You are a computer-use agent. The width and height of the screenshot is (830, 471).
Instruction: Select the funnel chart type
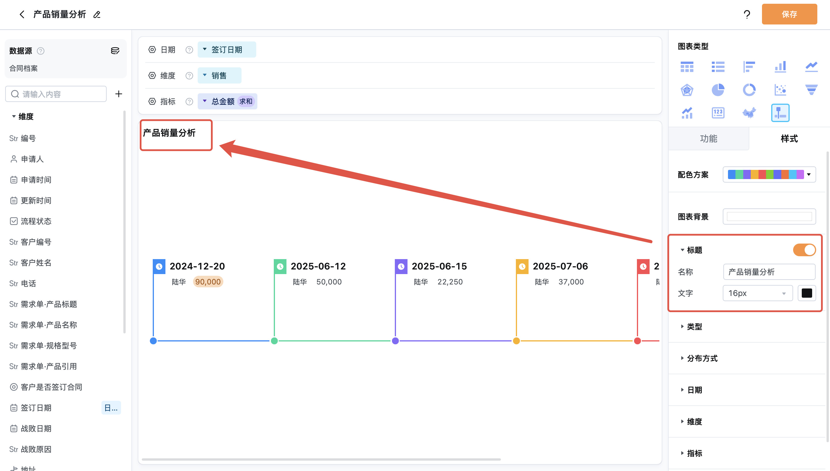click(x=811, y=90)
